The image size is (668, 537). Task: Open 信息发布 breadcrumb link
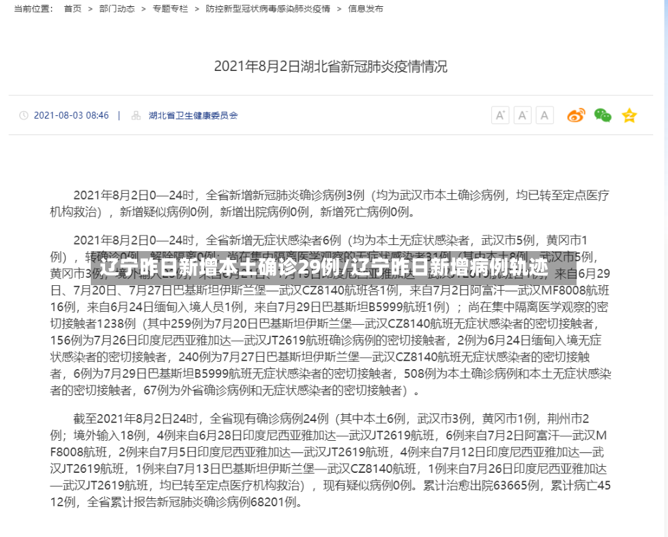point(366,8)
